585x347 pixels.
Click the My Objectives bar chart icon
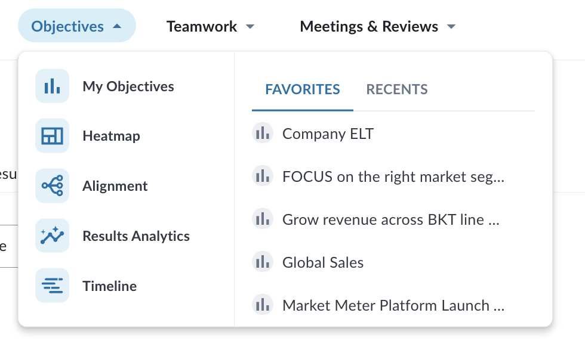[53, 86]
